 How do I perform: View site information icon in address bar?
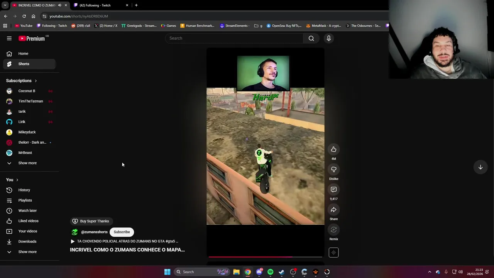tap(45, 16)
